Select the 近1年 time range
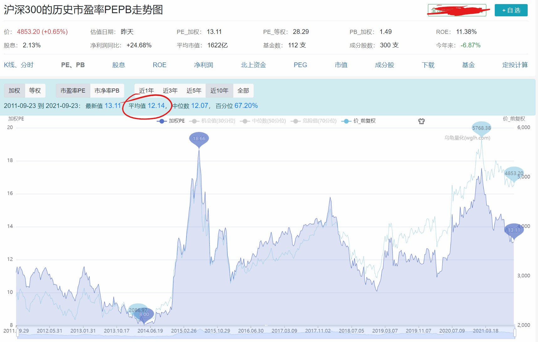The height and width of the screenshot is (342, 538). click(x=146, y=91)
